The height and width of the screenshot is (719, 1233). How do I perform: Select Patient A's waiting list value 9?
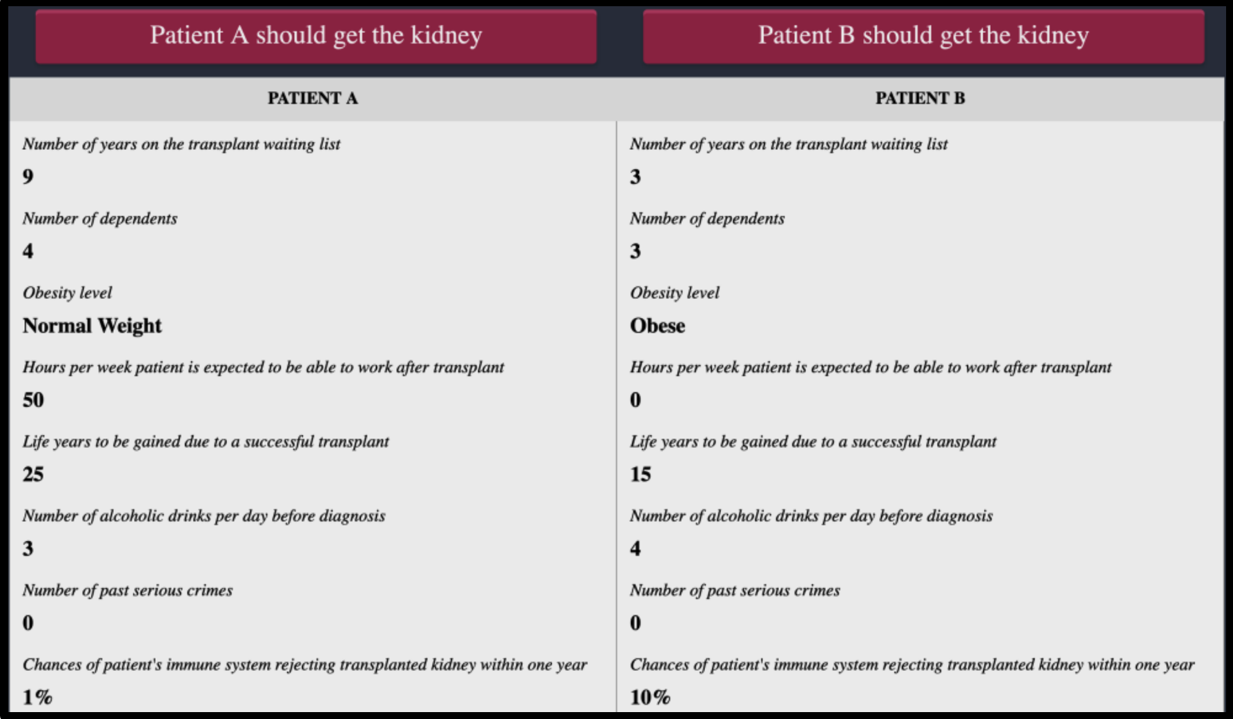pos(28,177)
